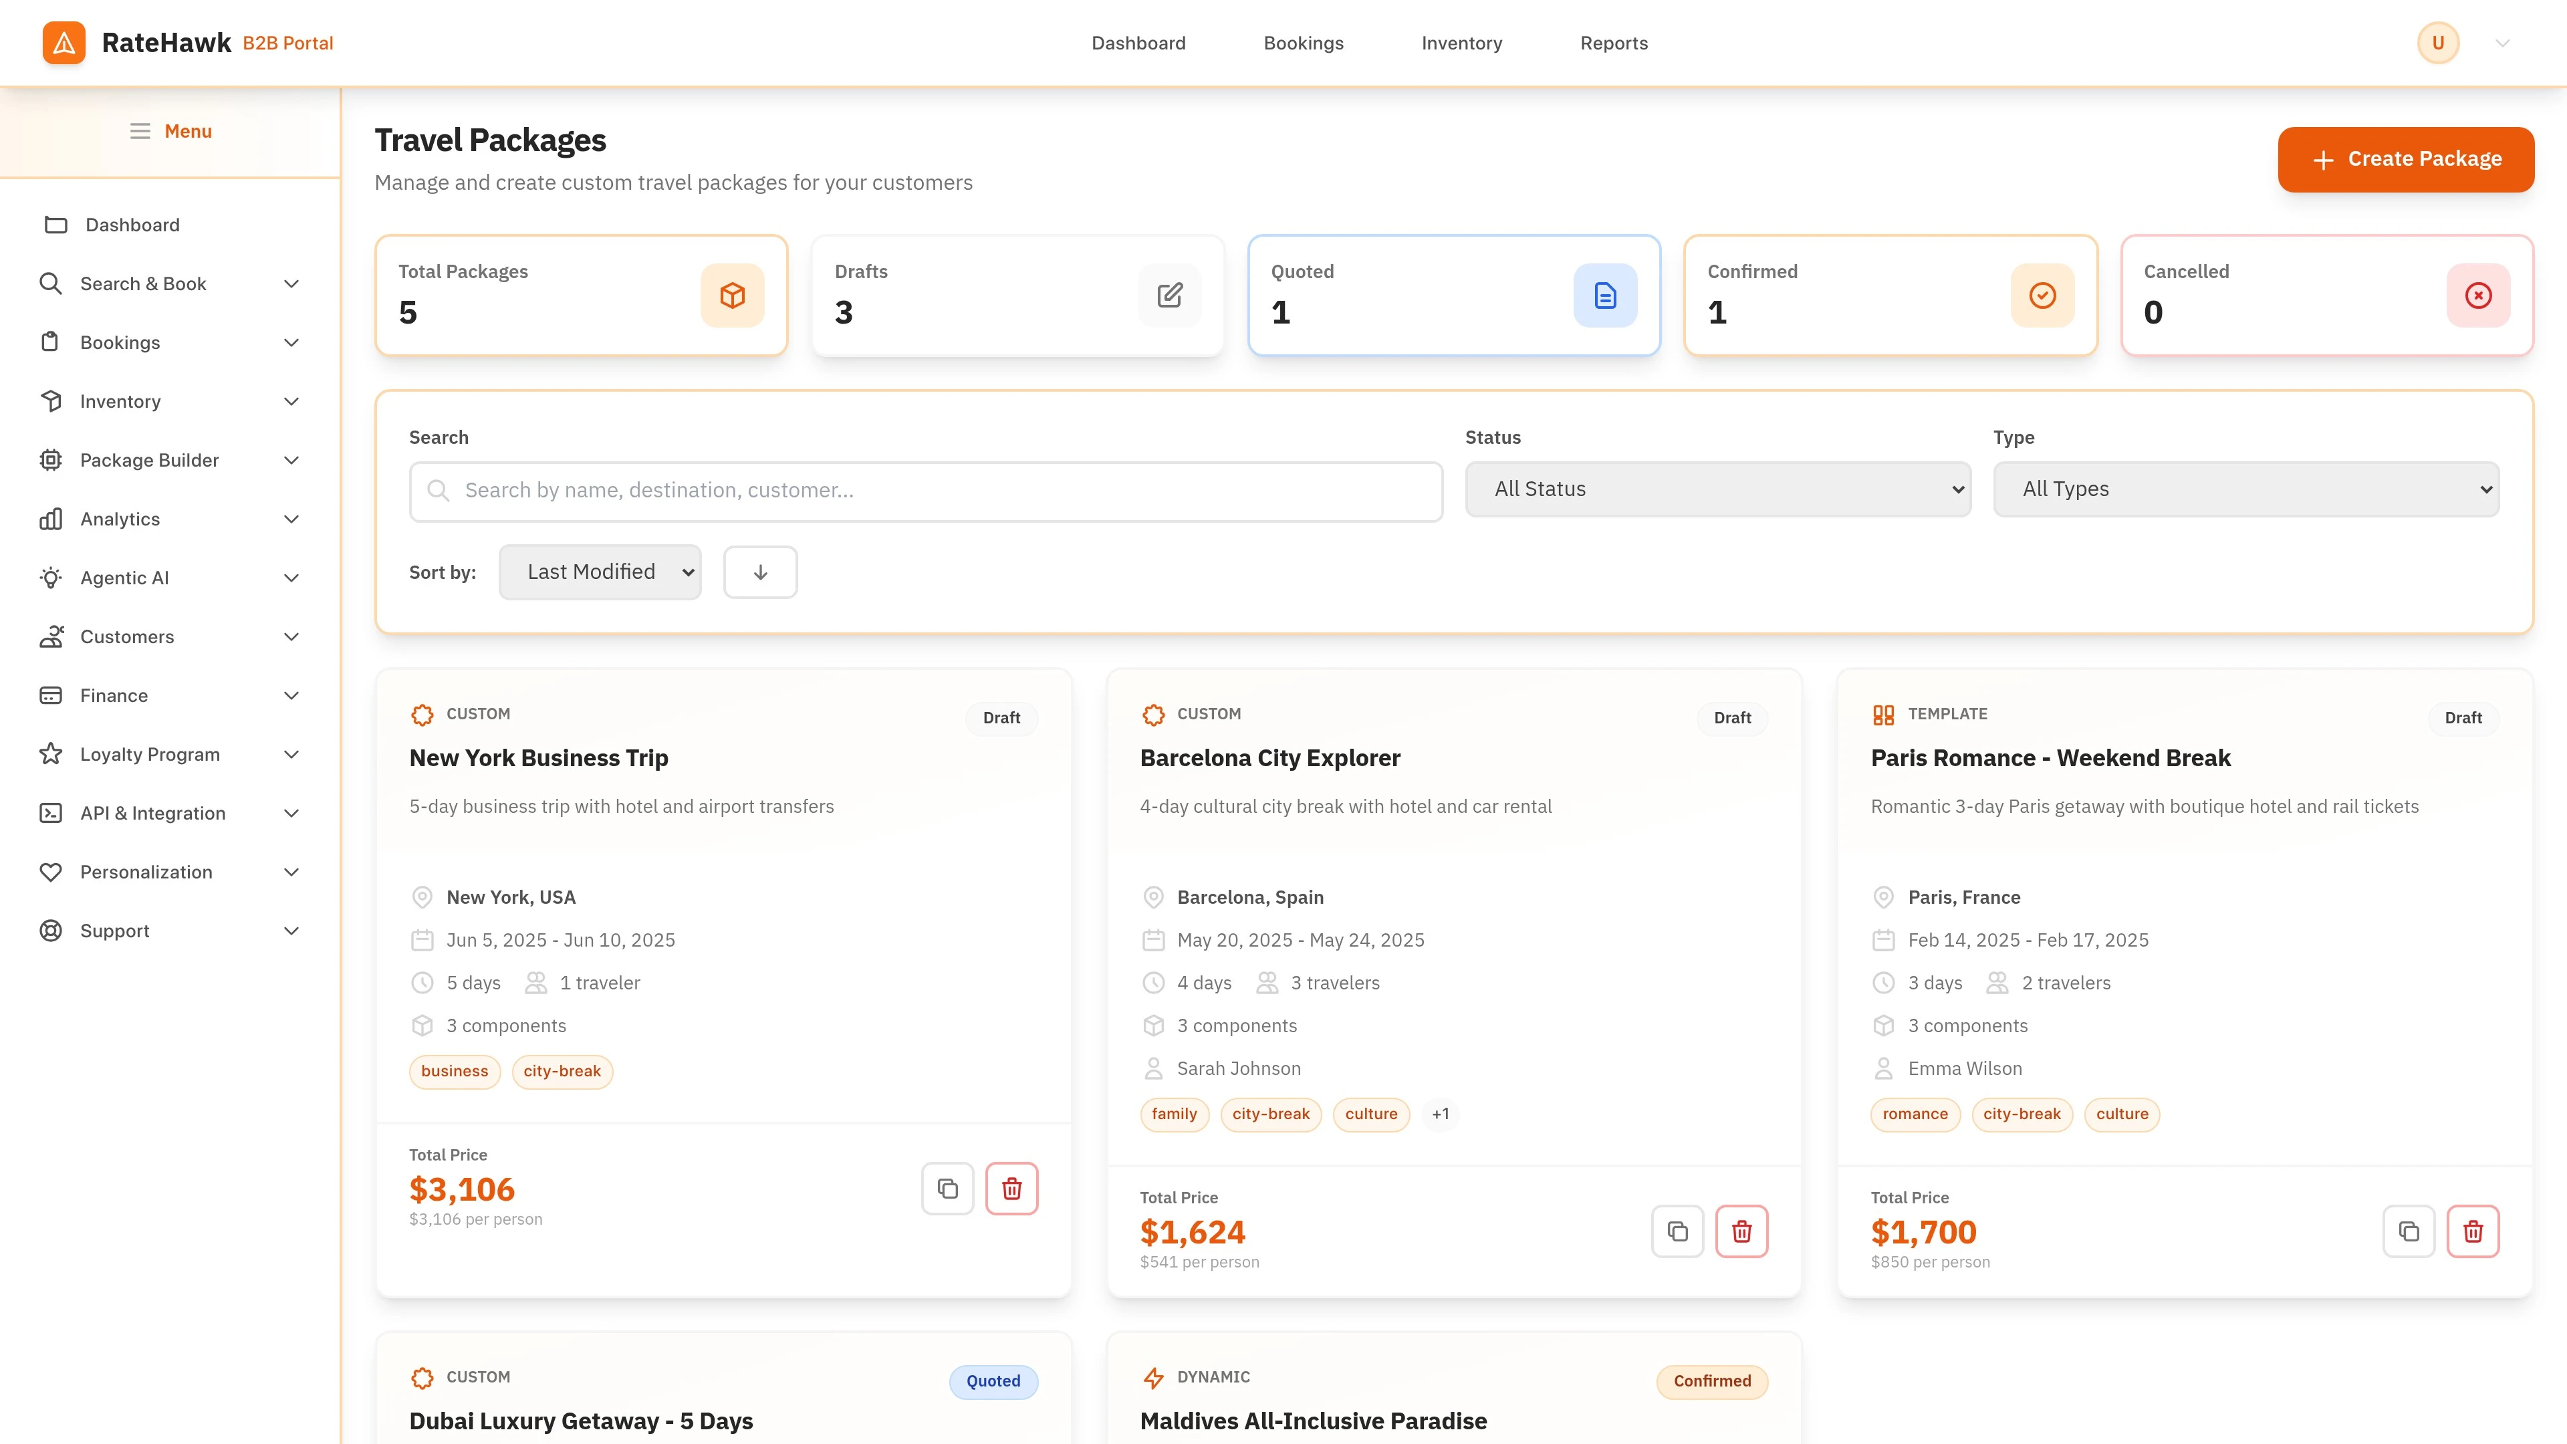The width and height of the screenshot is (2567, 1444).
Task: Click the Create Package button
Action: click(2406, 160)
